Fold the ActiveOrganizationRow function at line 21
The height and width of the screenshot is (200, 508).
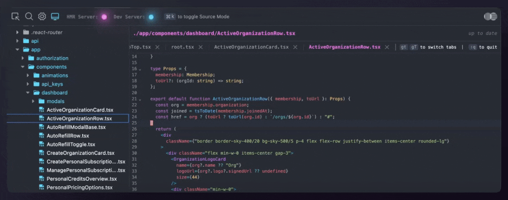[140, 100]
